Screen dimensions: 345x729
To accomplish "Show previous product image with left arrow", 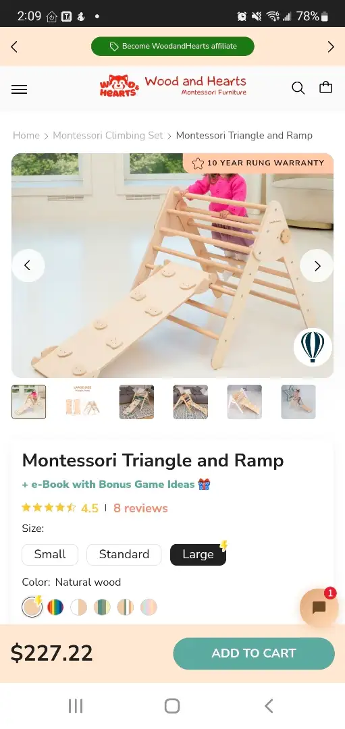I will coord(28,265).
